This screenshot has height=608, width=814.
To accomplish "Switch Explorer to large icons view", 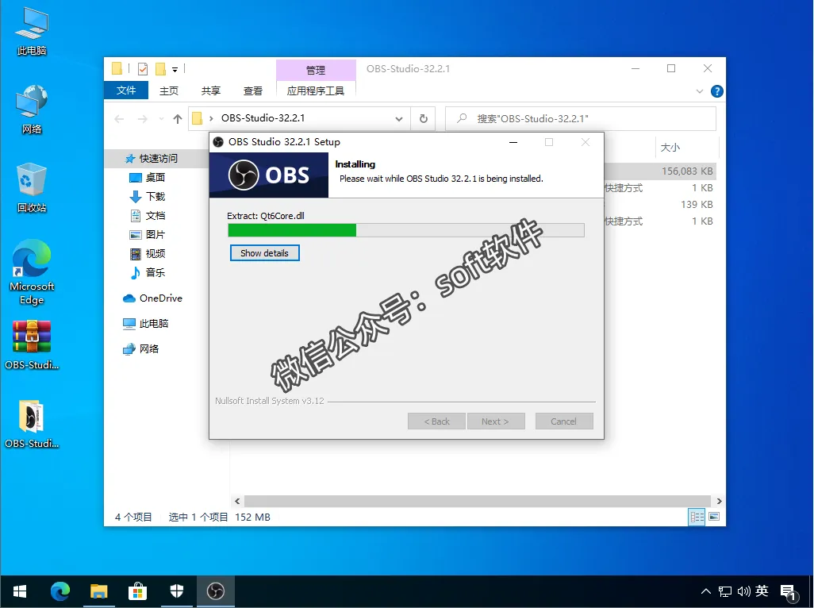I will (714, 517).
